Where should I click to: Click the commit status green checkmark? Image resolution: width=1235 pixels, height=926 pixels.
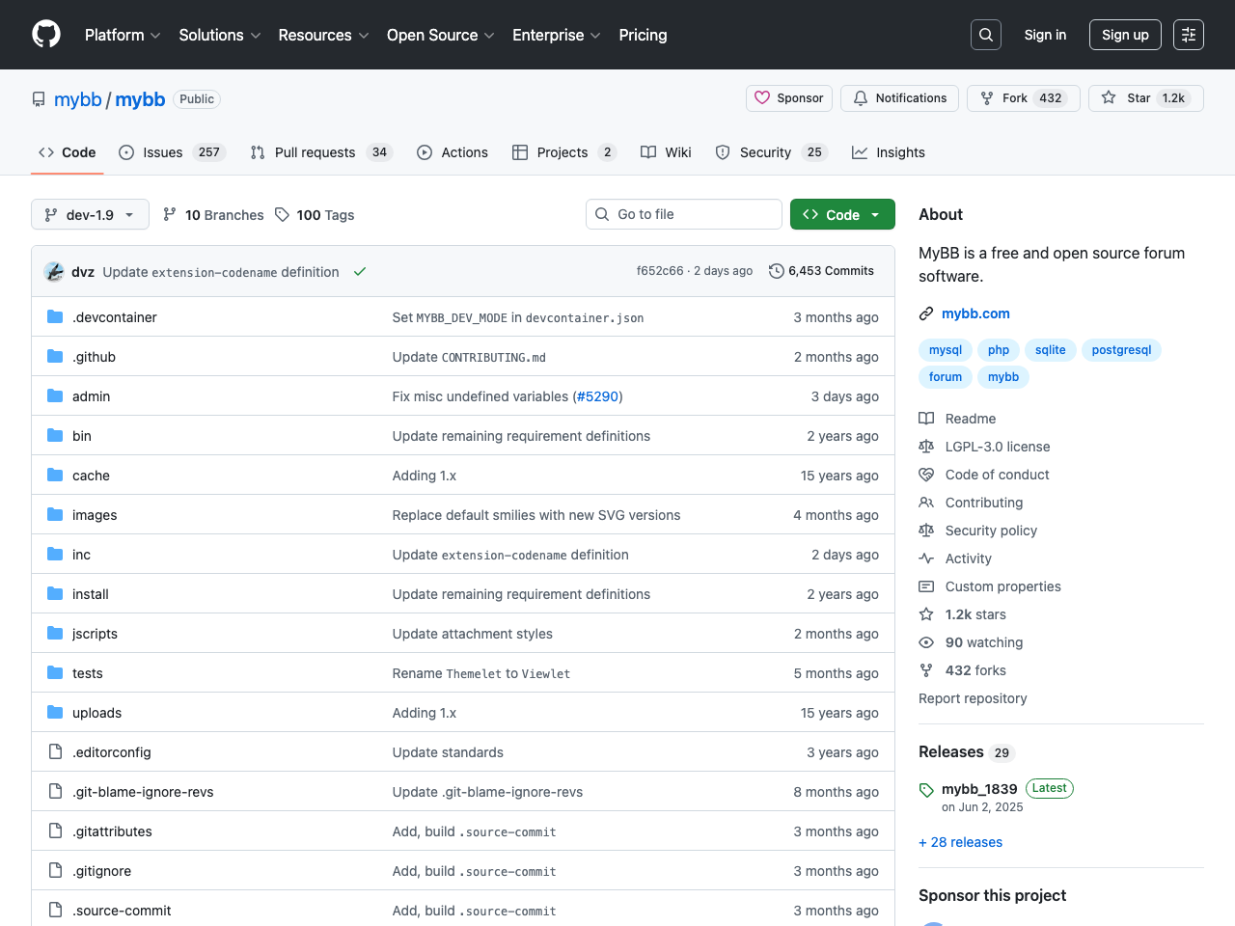pyautogui.click(x=360, y=272)
